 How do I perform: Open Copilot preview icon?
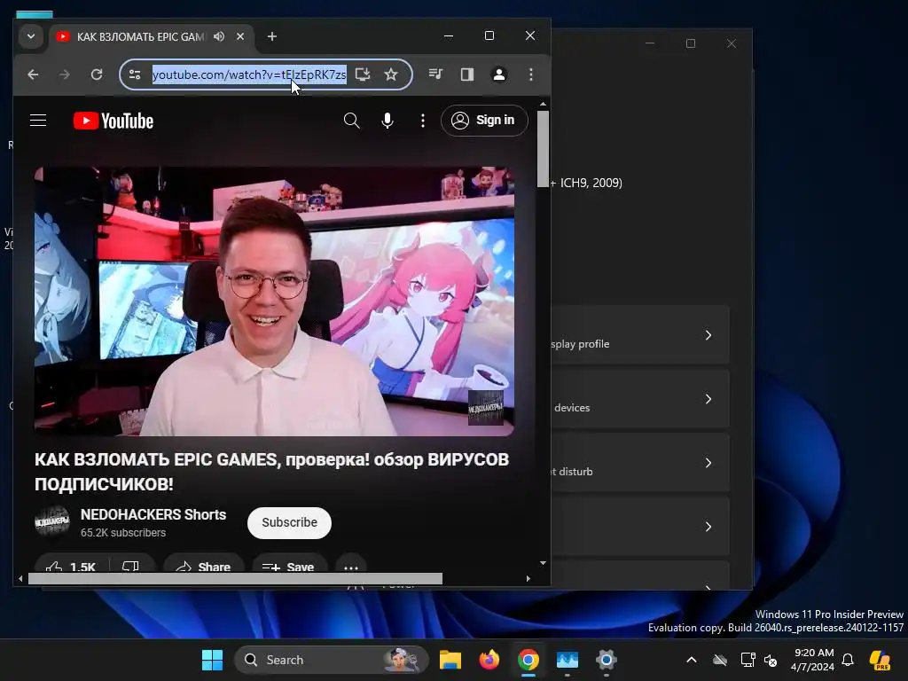881,660
